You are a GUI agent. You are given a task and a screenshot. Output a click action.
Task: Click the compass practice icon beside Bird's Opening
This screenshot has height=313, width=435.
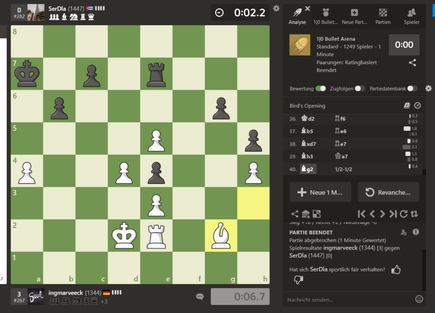click(417, 105)
